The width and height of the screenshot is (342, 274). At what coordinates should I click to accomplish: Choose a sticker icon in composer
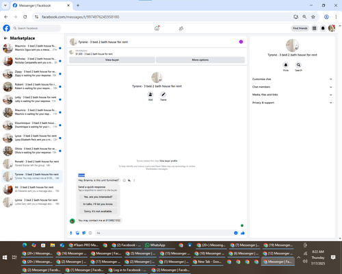[84, 233]
